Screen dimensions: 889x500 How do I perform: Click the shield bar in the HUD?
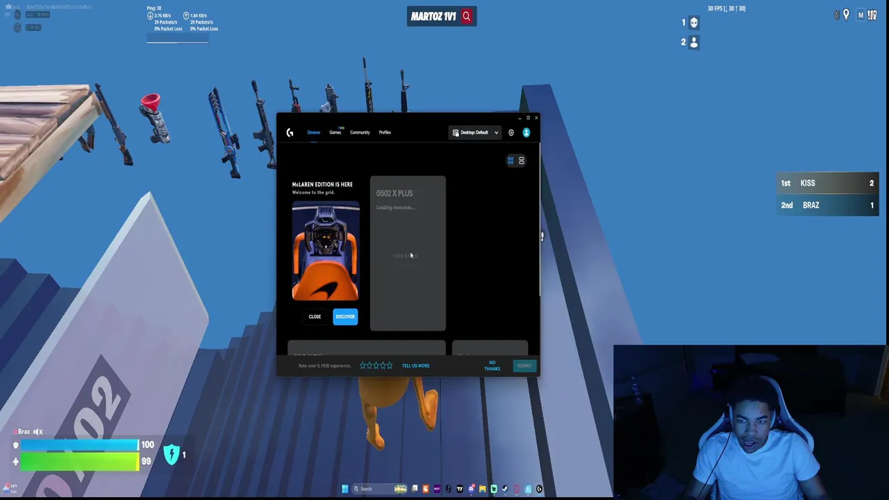click(79, 445)
